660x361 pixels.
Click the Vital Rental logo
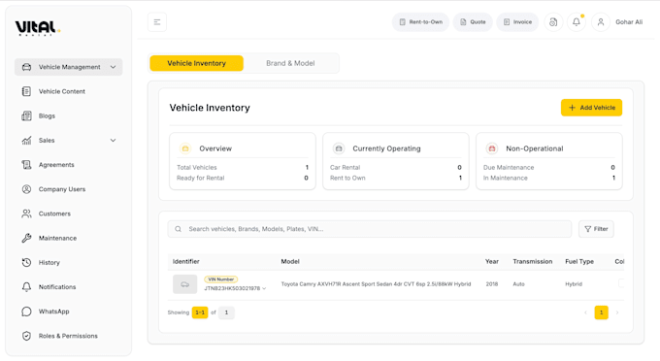click(x=38, y=28)
